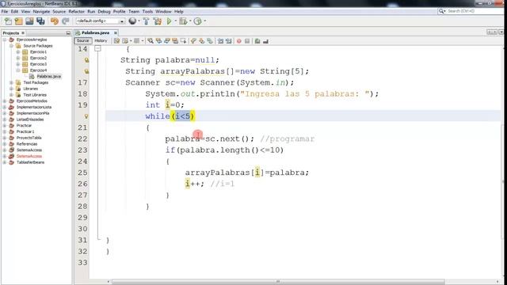
Task: Toggle highlight search in editor toolbar
Action: click(x=175, y=41)
